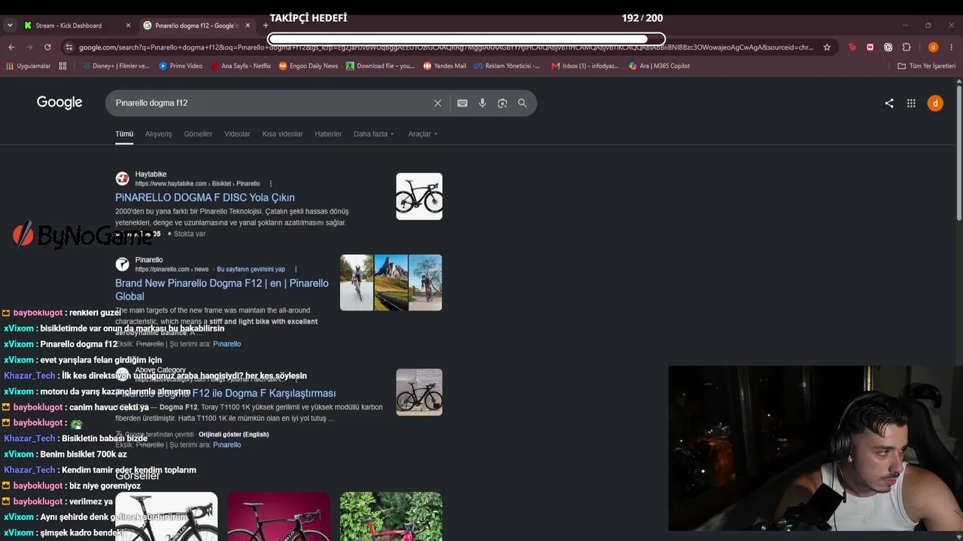Click Orijinali göster (English) link
The height and width of the screenshot is (541, 963).
[234, 434]
